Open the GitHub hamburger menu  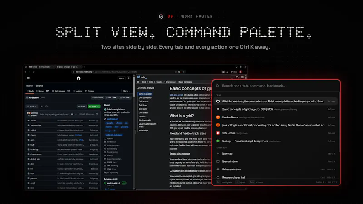click(29, 78)
